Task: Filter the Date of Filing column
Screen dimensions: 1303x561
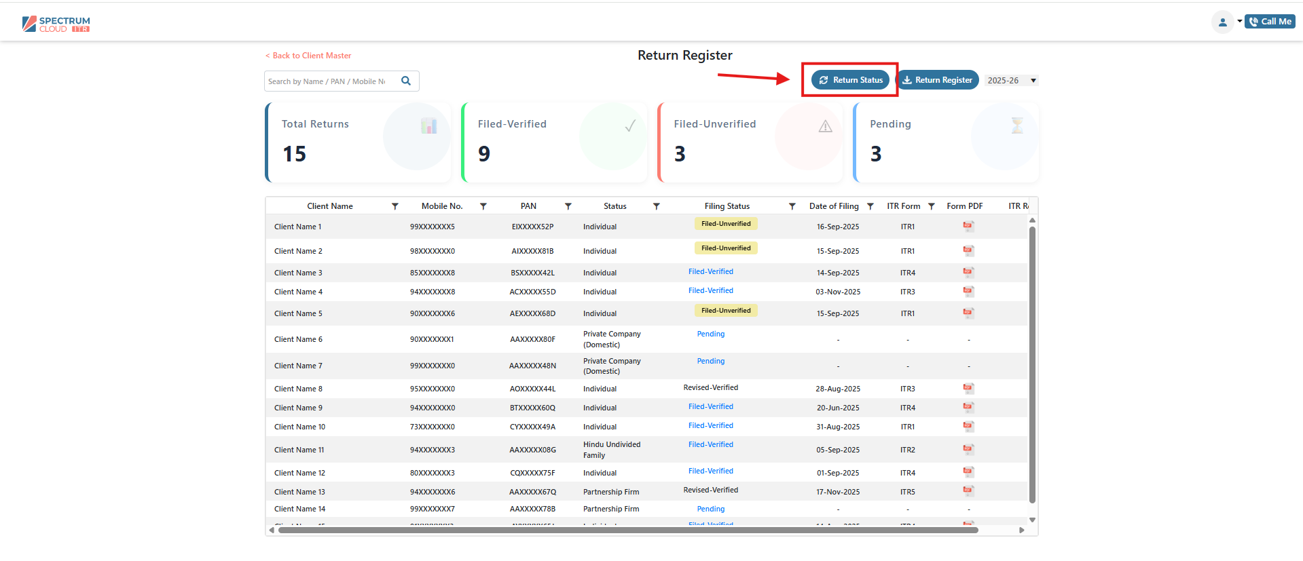Action: pyautogui.click(x=870, y=206)
